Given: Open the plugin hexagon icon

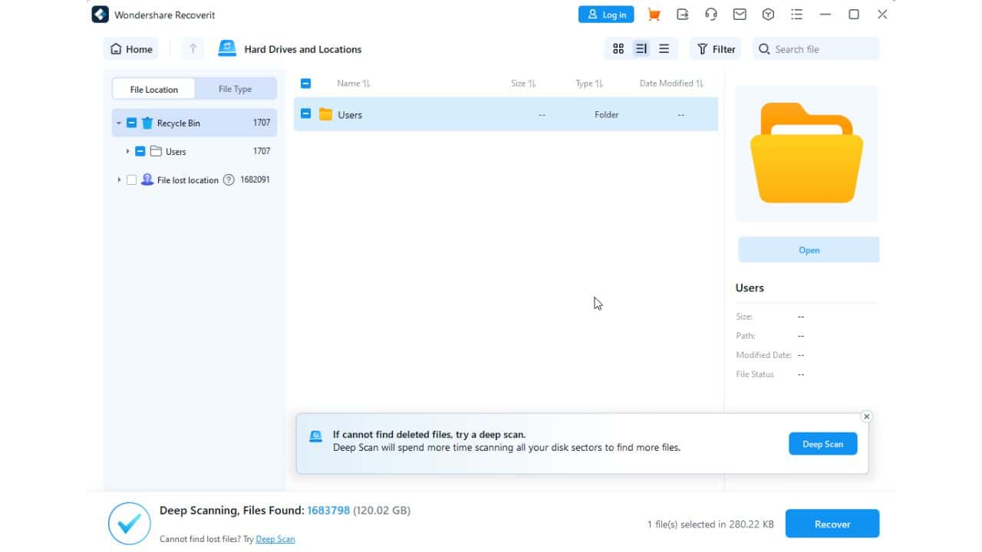Looking at the screenshot, I should click(767, 14).
